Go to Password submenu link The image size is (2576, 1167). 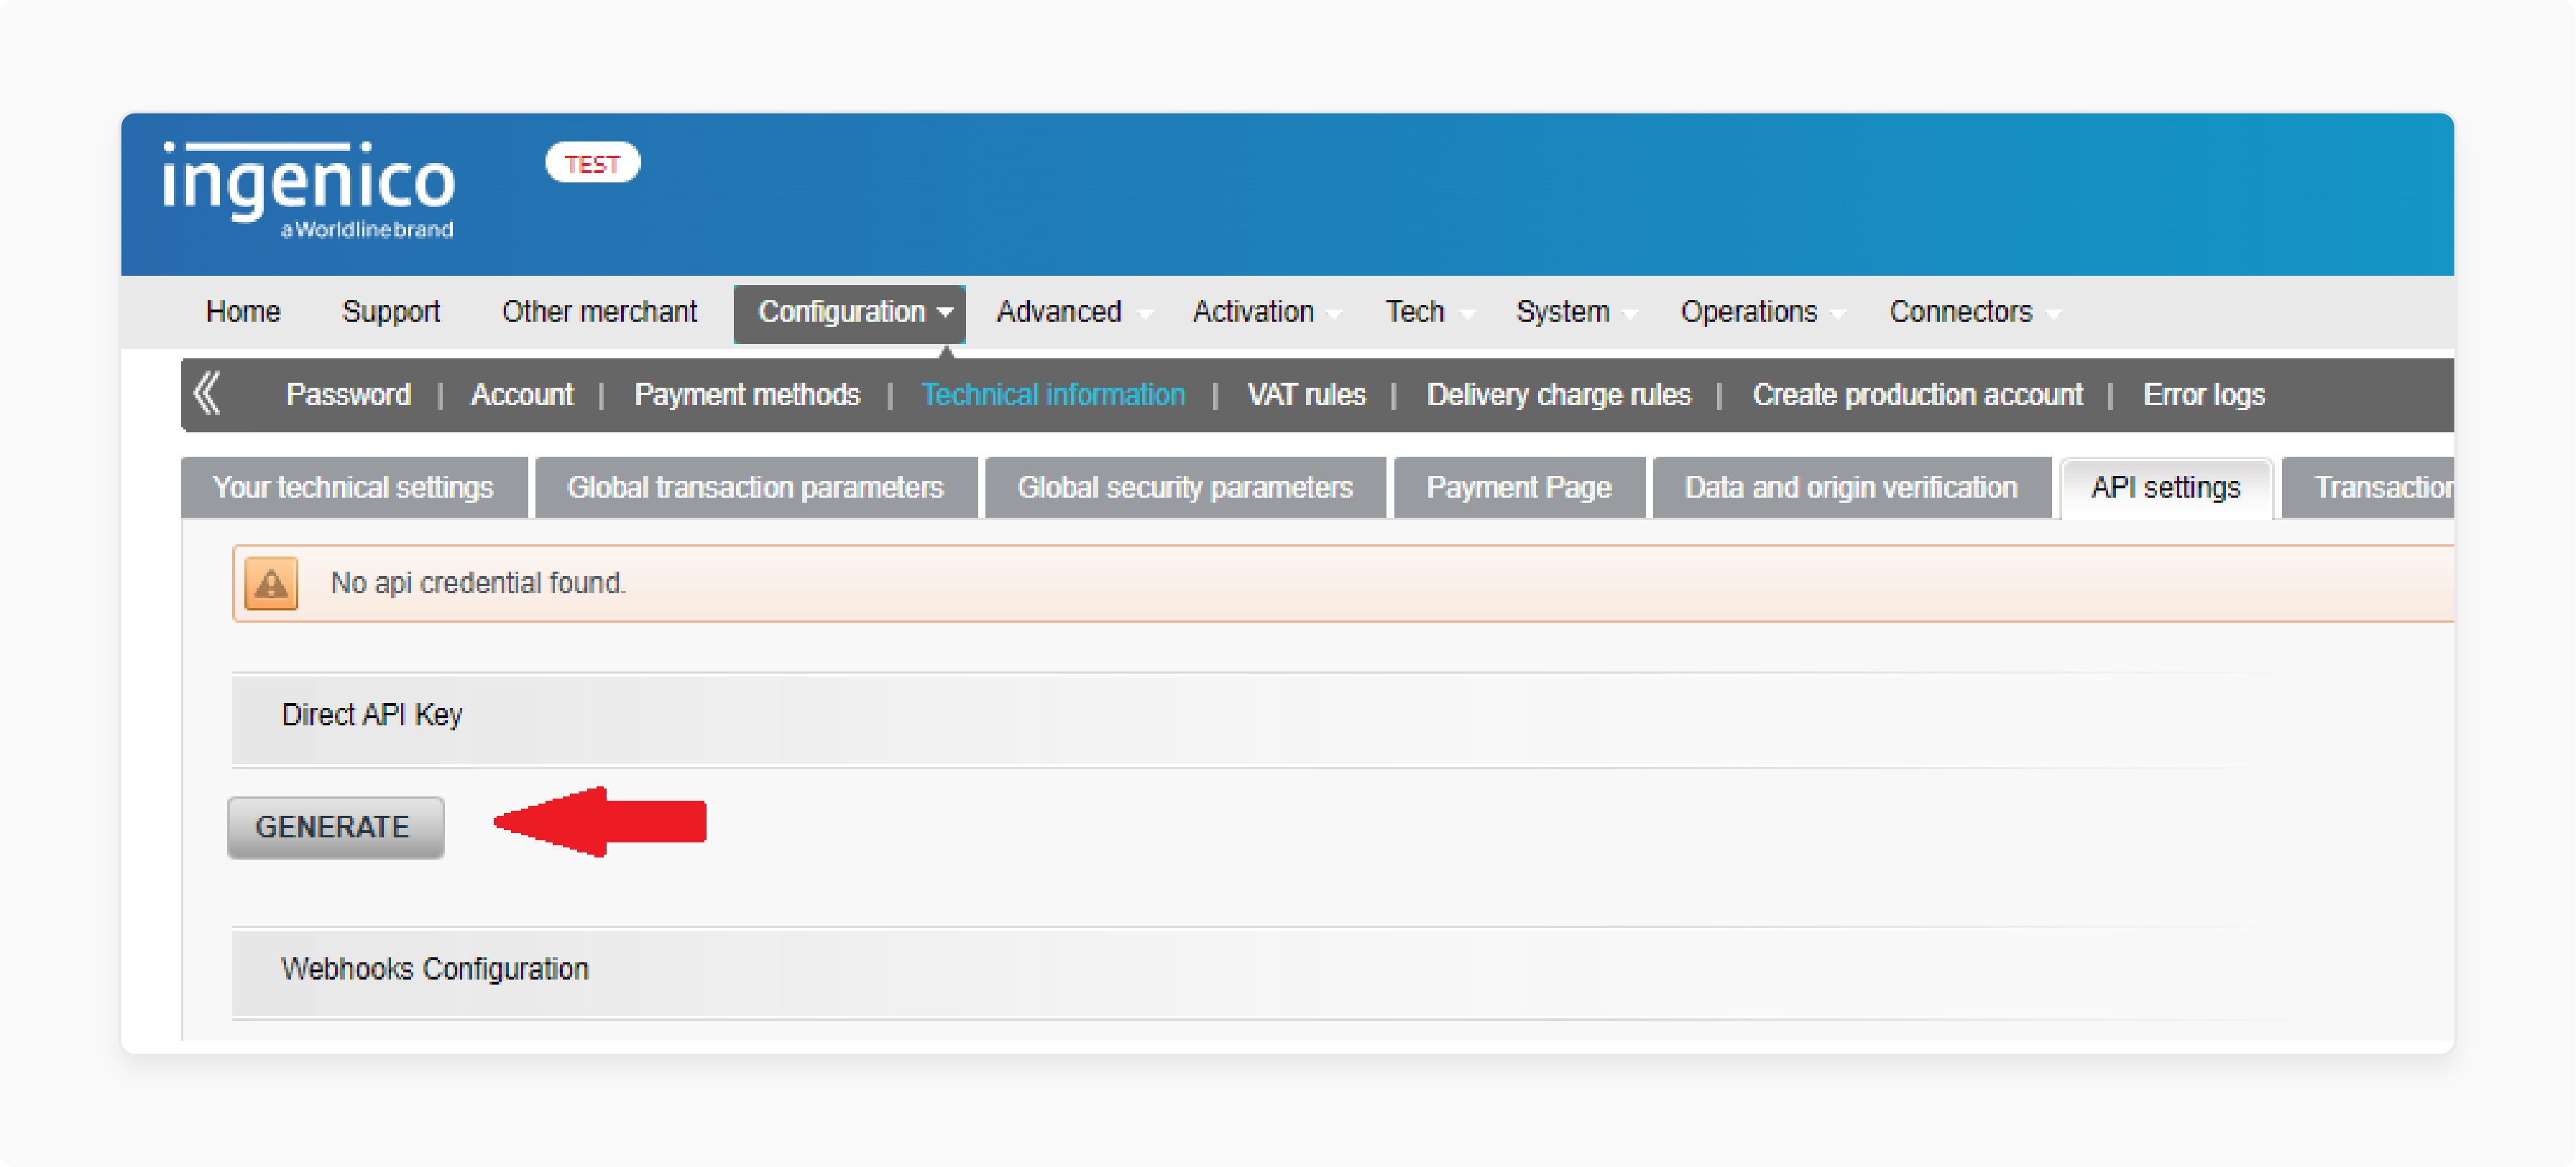click(348, 395)
